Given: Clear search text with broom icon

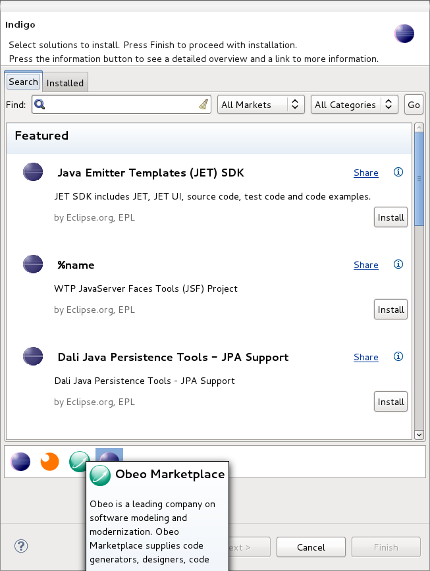Looking at the screenshot, I should tap(204, 104).
